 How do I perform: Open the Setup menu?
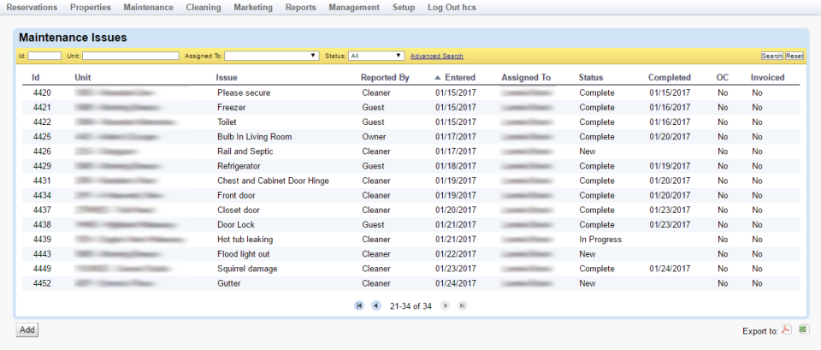point(404,8)
